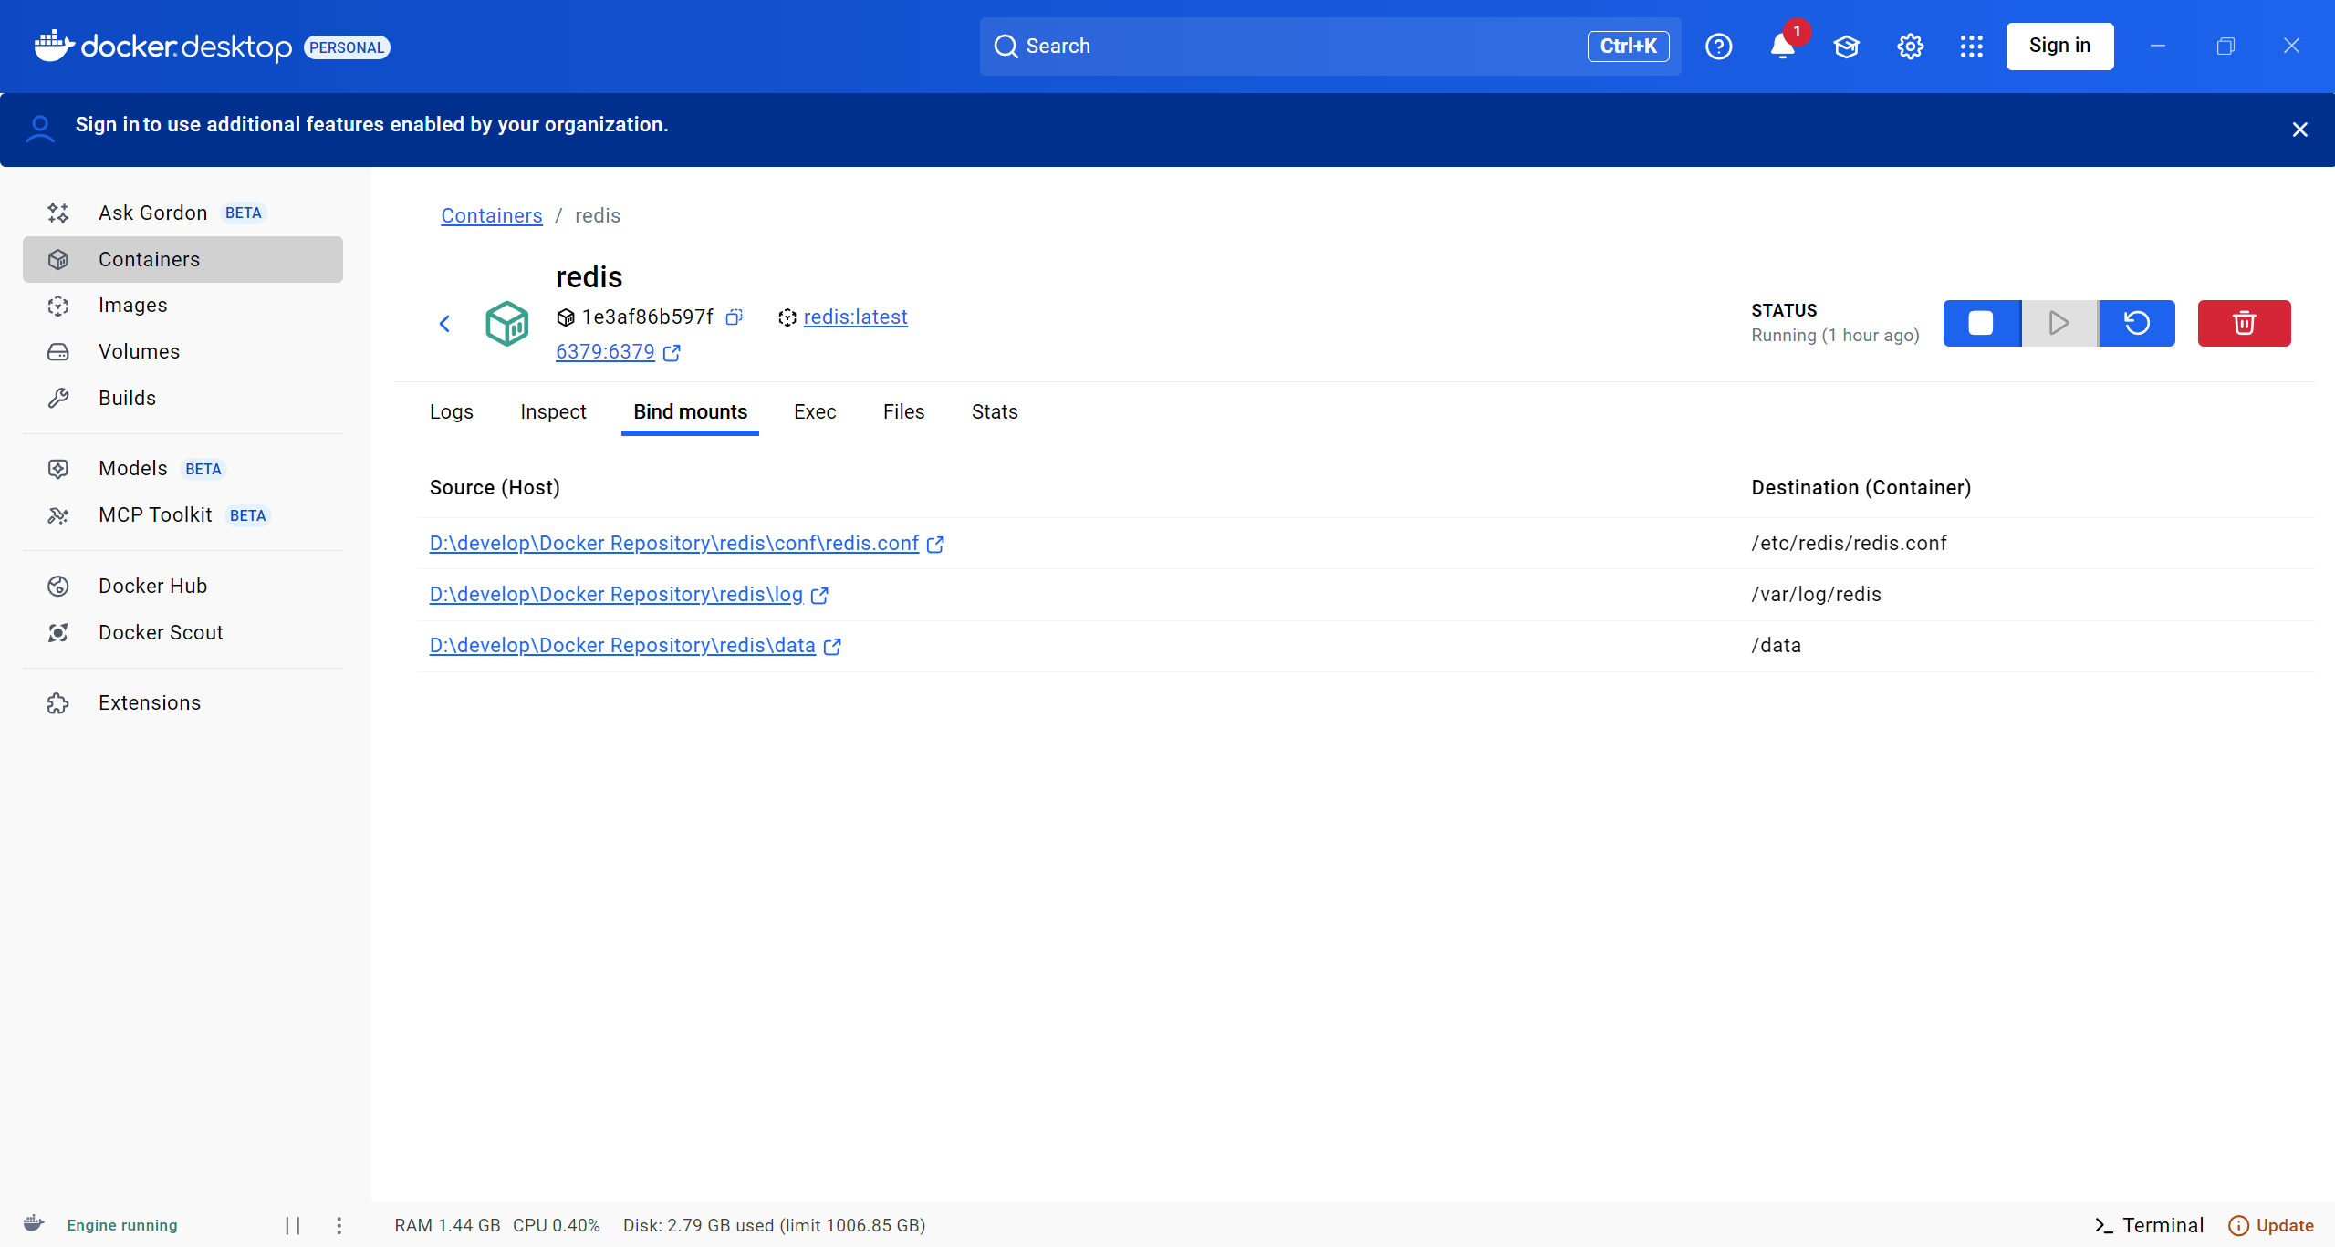Open the Volumes section
Screen dimensions: 2335x1247
click(x=182, y=352)
